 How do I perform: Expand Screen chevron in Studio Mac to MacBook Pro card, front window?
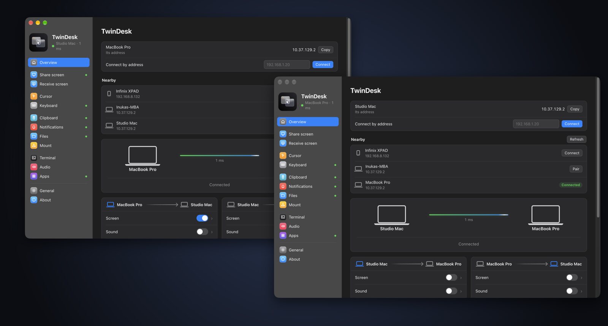[x=461, y=278]
